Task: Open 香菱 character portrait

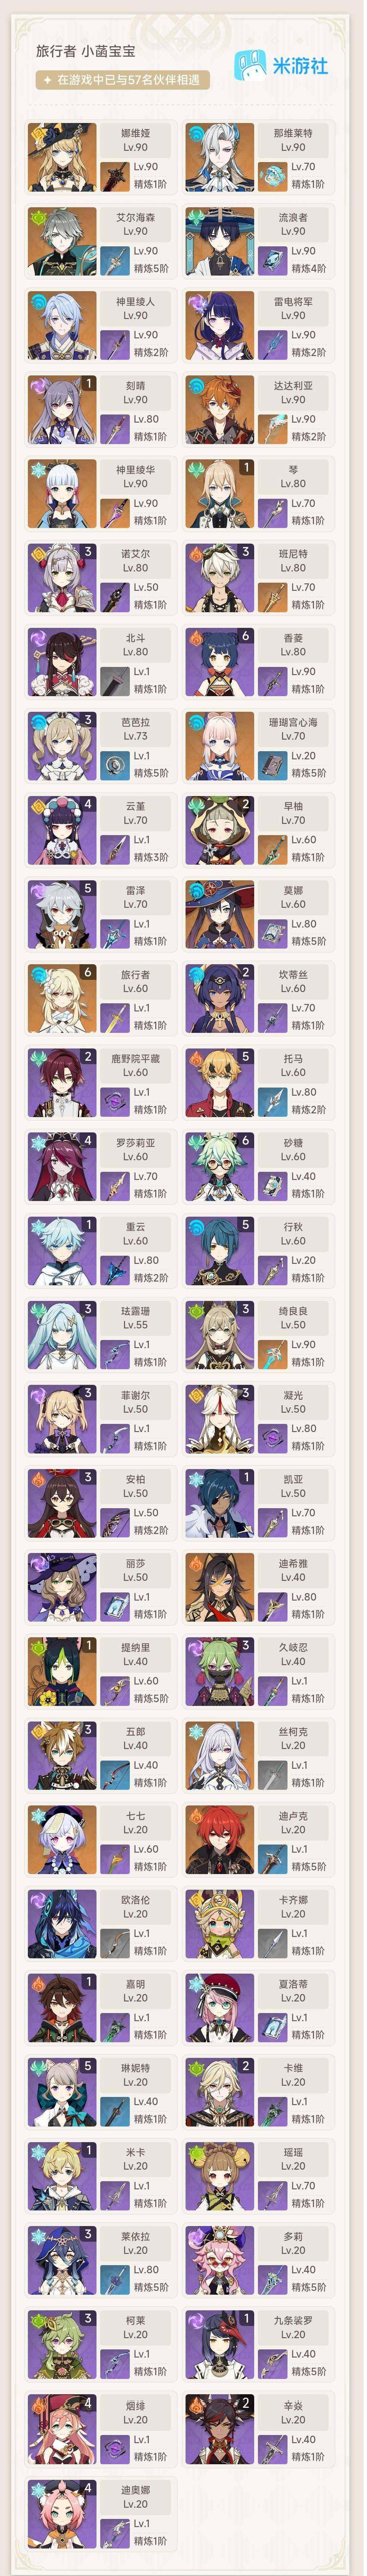Action: point(219,661)
